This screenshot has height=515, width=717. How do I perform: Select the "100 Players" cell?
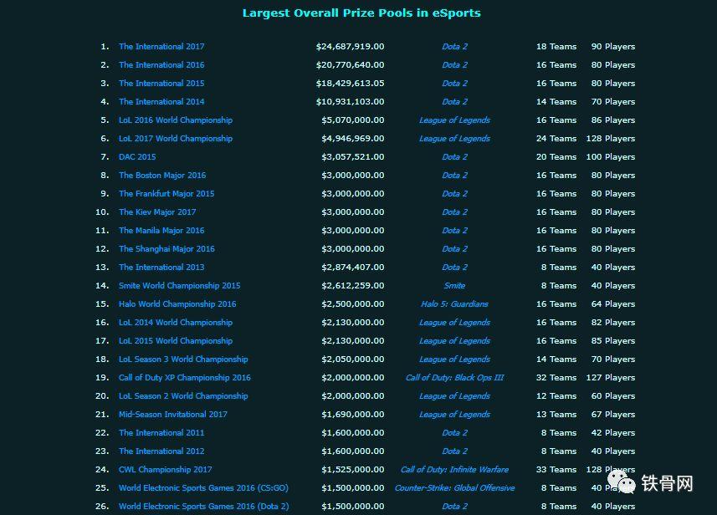tap(611, 156)
